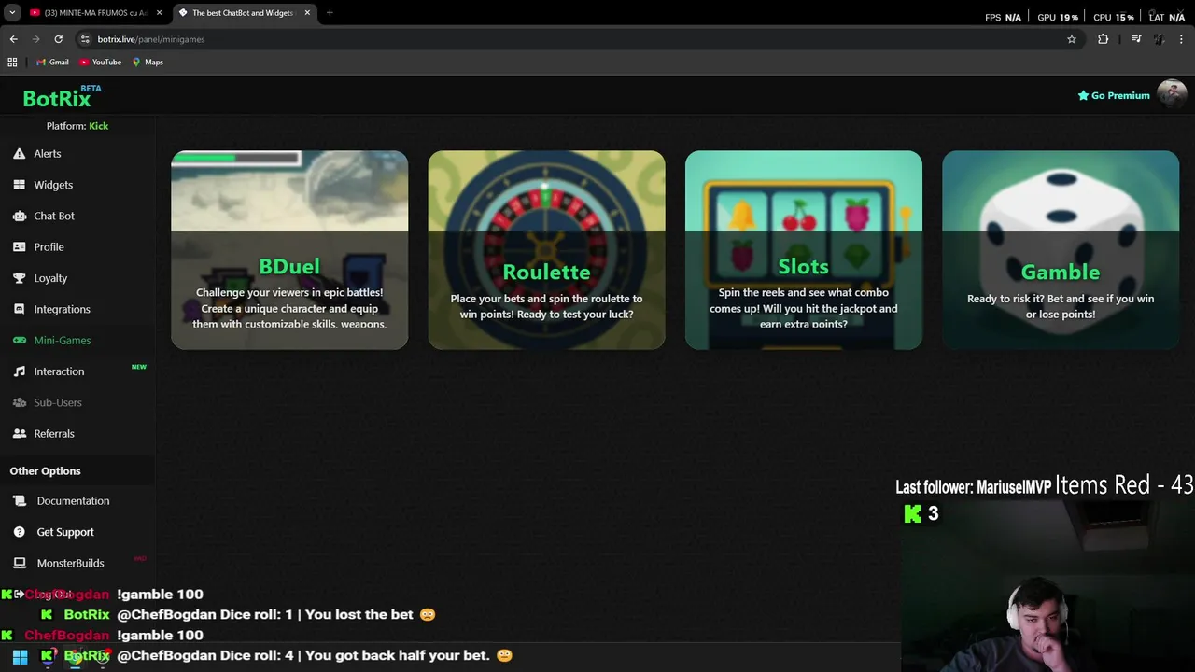
Task: Open the YouTube bookmark
Action: (101, 62)
